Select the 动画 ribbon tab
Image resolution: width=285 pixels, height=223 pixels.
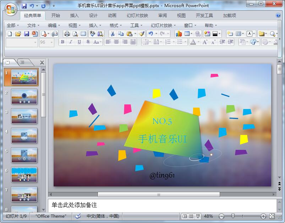click(112, 16)
